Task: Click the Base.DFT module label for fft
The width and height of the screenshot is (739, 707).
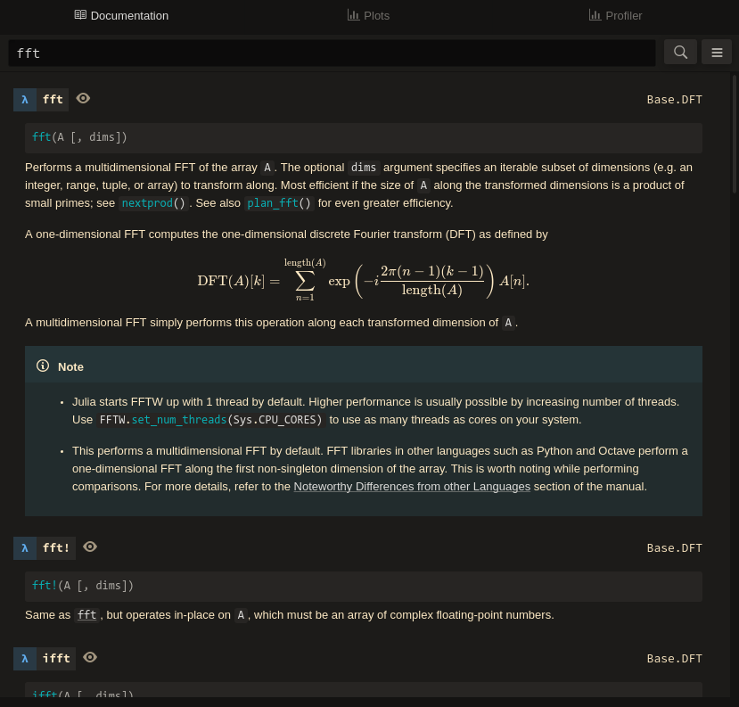Action: 674,100
